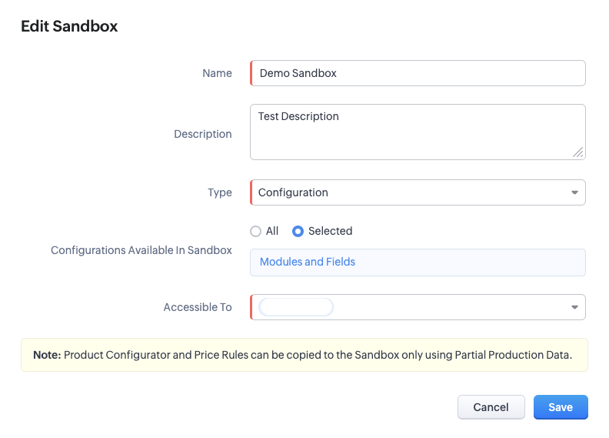Click the Name field with Demo Sandbox
Viewport: 609px width, 438px height.
click(418, 73)
